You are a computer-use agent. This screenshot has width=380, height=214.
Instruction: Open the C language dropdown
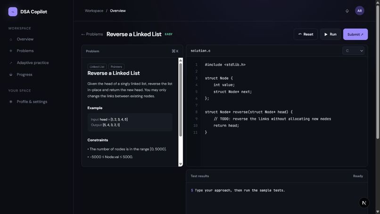353,50
